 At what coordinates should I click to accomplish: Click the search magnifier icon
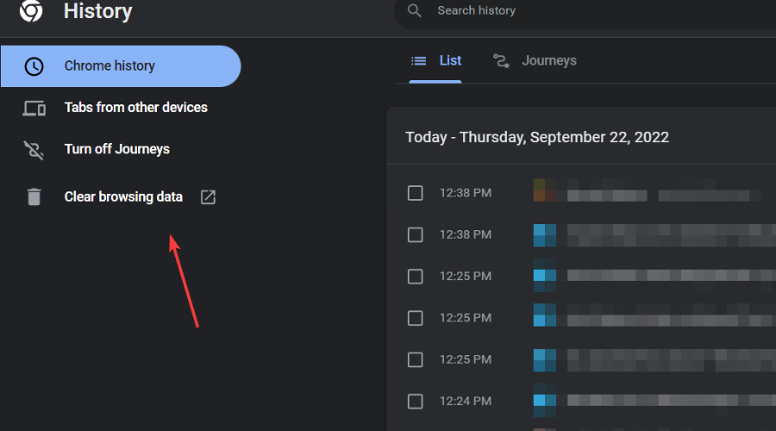tap(415, 11)
